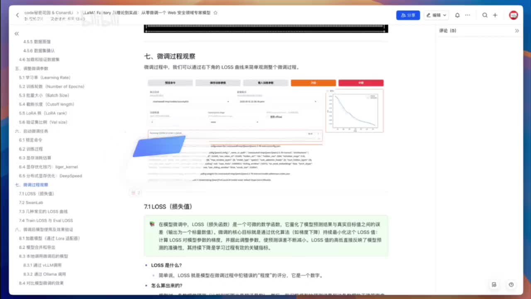531x299 pixels.
Task: Click the LOSS curve chart in screenshot
Action: (x=354, y=110)
